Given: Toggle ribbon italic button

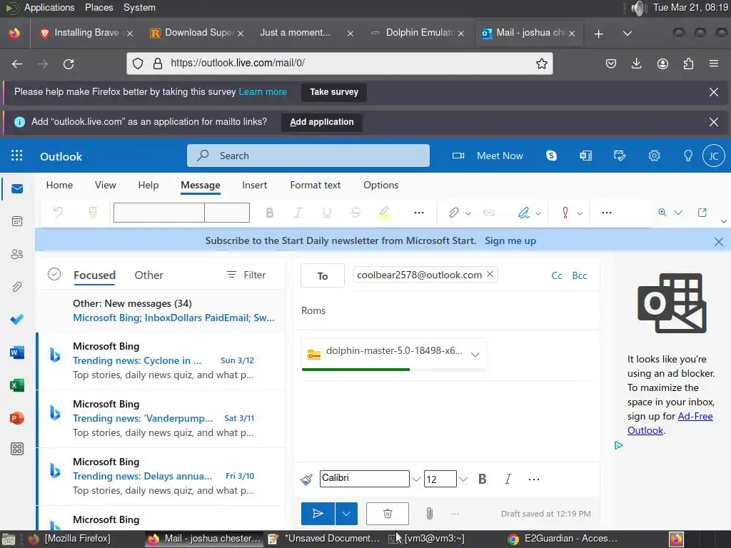Looking at the screenshot, I should 298,213.
